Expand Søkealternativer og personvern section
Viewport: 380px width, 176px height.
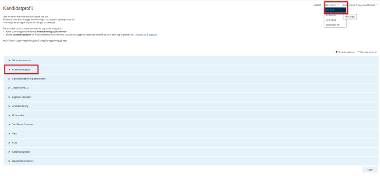(191, 79)
